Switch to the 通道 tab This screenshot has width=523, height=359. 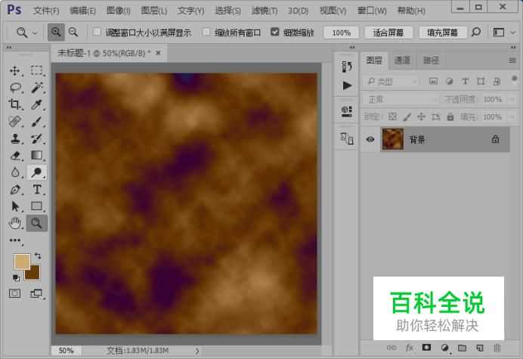[402, 60]
